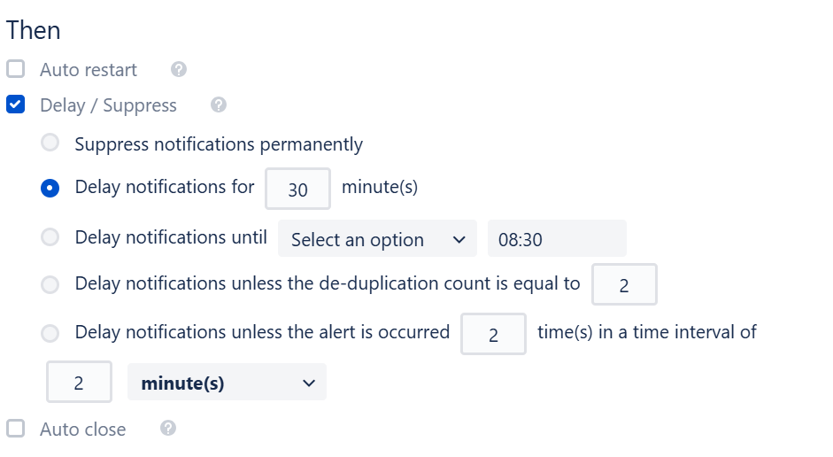
Task: Click the Auto restart label text
Action: point(89,69)
